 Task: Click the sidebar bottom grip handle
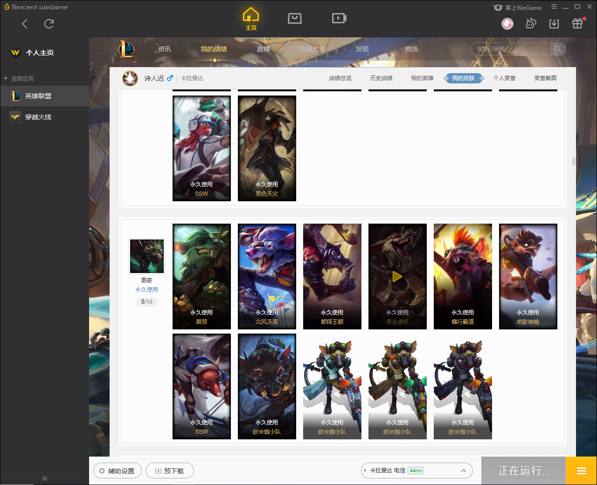pyautogui.click(x=45, y=478)
